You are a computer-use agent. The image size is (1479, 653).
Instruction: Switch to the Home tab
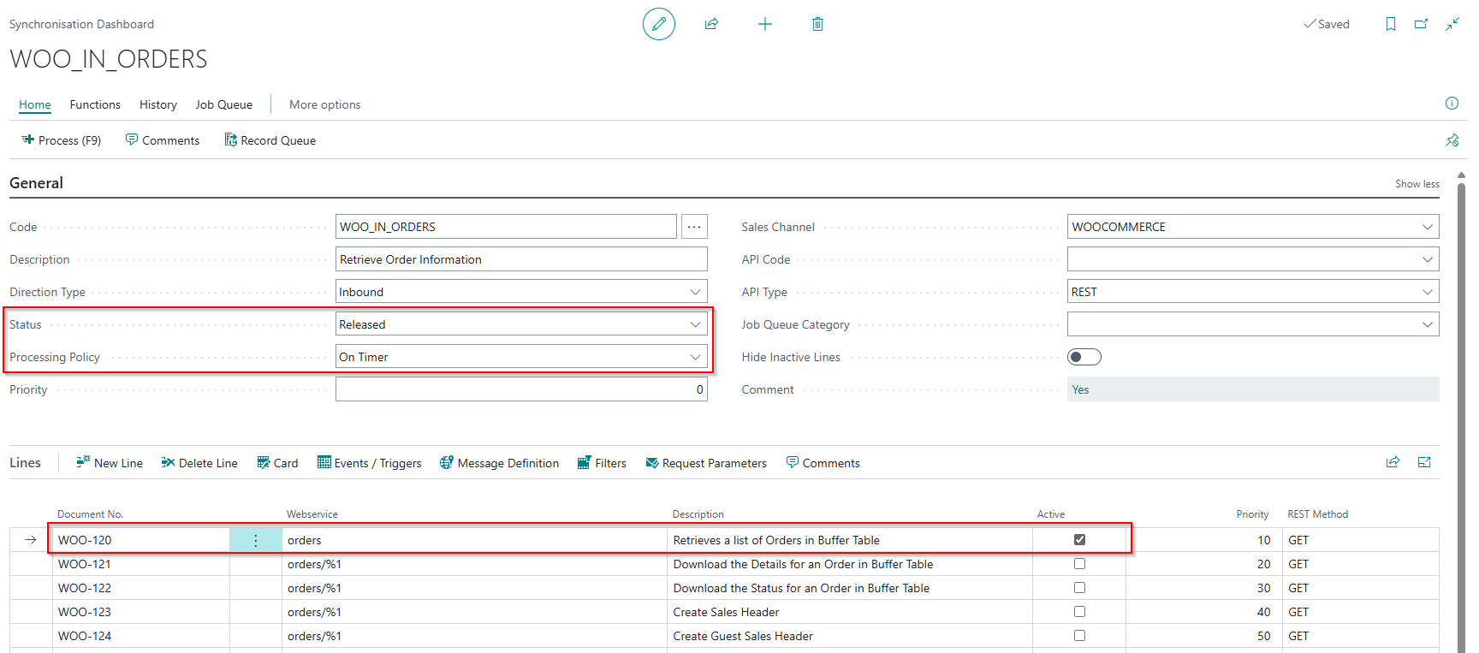[x=35, y=104]
